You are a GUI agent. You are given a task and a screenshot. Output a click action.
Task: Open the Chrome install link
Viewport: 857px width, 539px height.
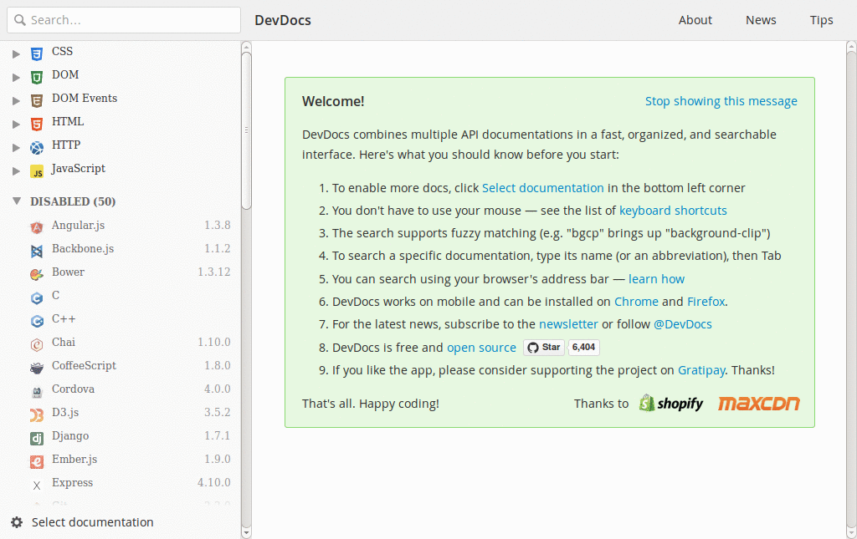[636, 302]
